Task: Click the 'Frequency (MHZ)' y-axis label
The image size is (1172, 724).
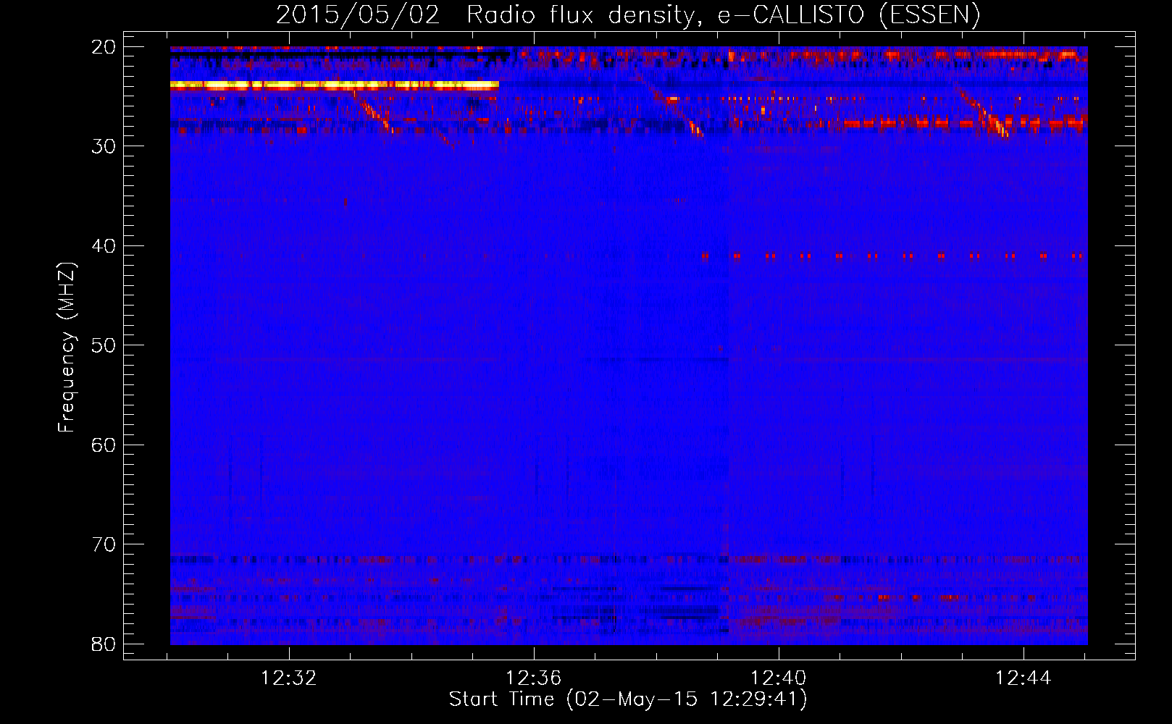Action: coord(67,348)
